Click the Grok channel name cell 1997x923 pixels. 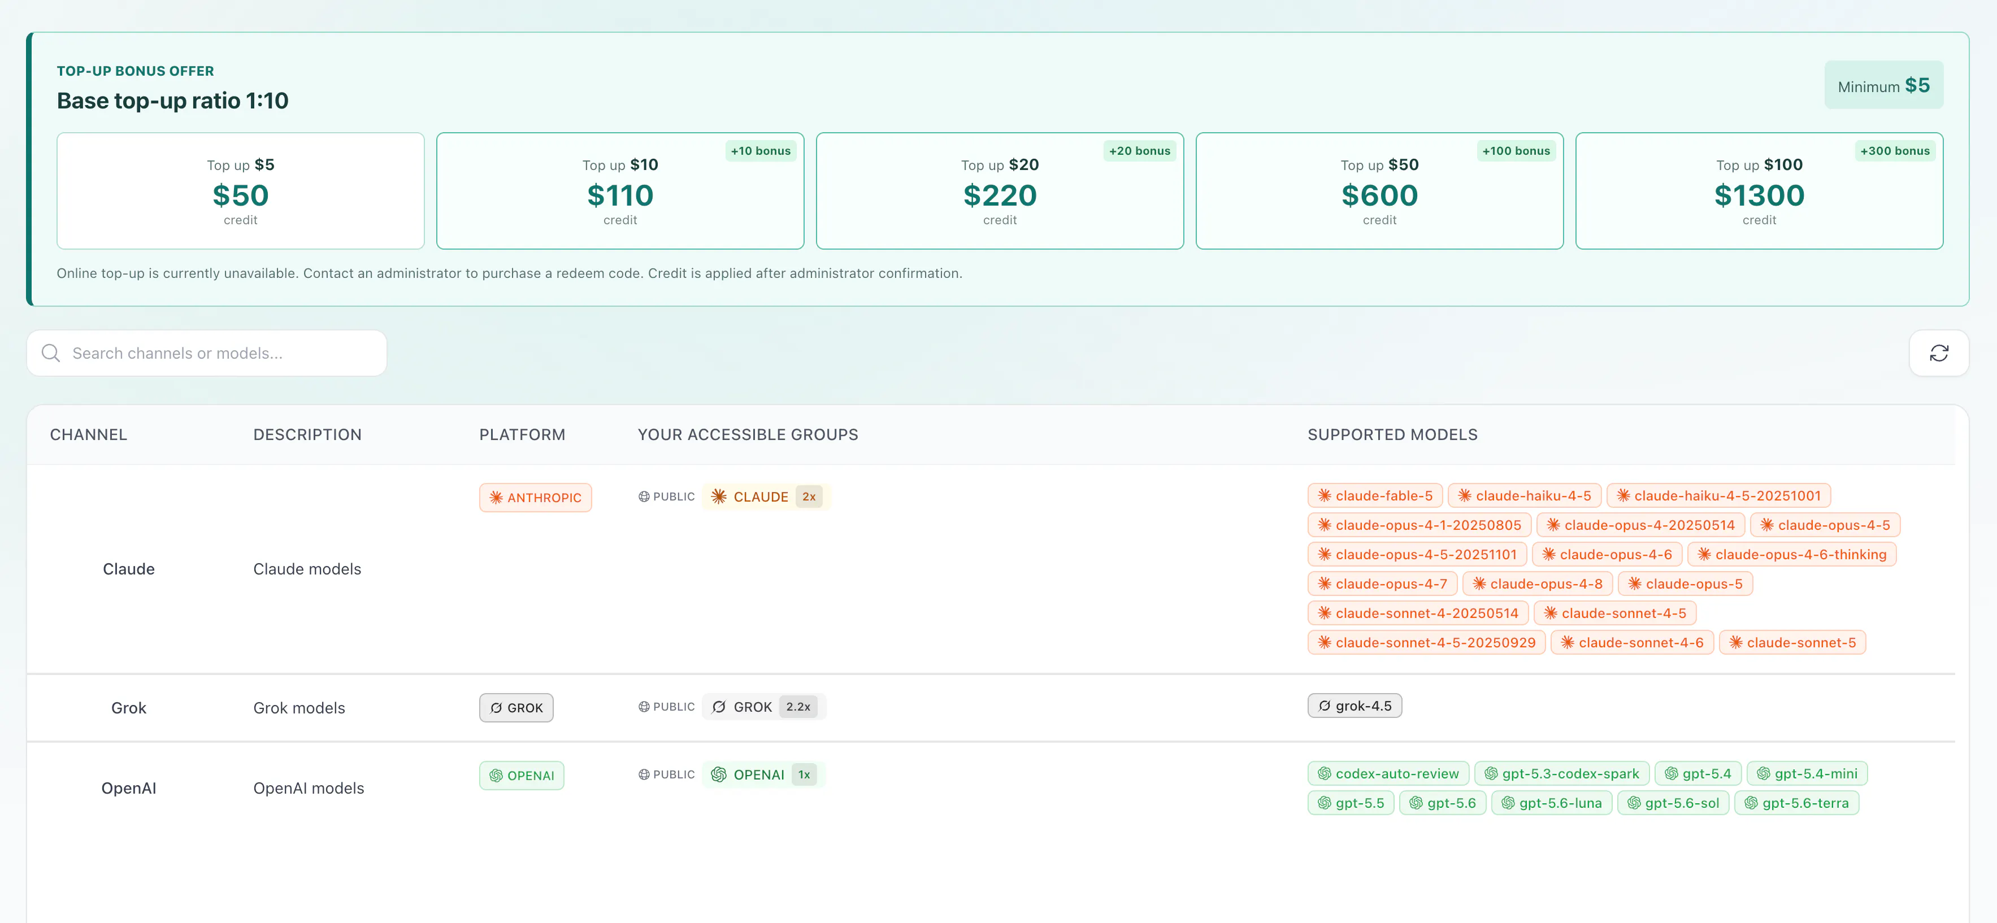(129, 708)
